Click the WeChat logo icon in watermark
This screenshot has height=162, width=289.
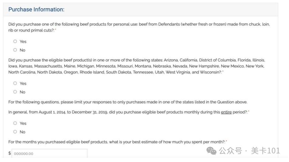pyautogui.click(x=211, y=151)
